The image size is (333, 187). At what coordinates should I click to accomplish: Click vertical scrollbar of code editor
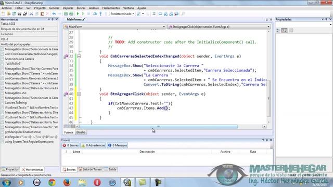coord(268,98)
